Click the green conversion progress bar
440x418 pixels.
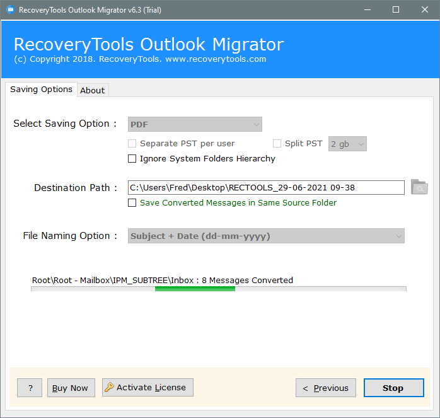tap(195, 289)
